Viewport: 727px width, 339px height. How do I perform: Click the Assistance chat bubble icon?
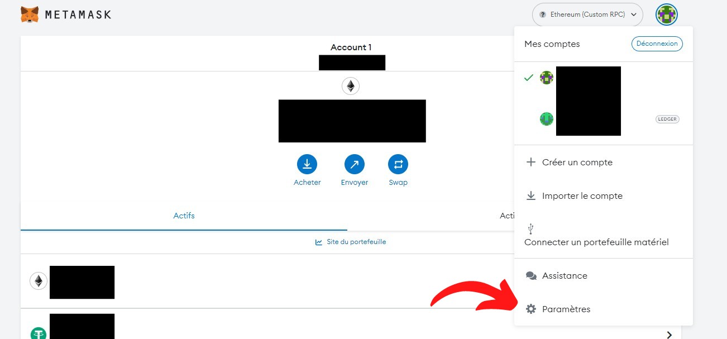[x=530, y=275]
